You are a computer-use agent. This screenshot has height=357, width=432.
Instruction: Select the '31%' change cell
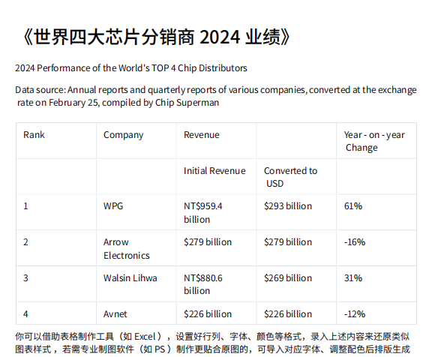coord(376,284)
